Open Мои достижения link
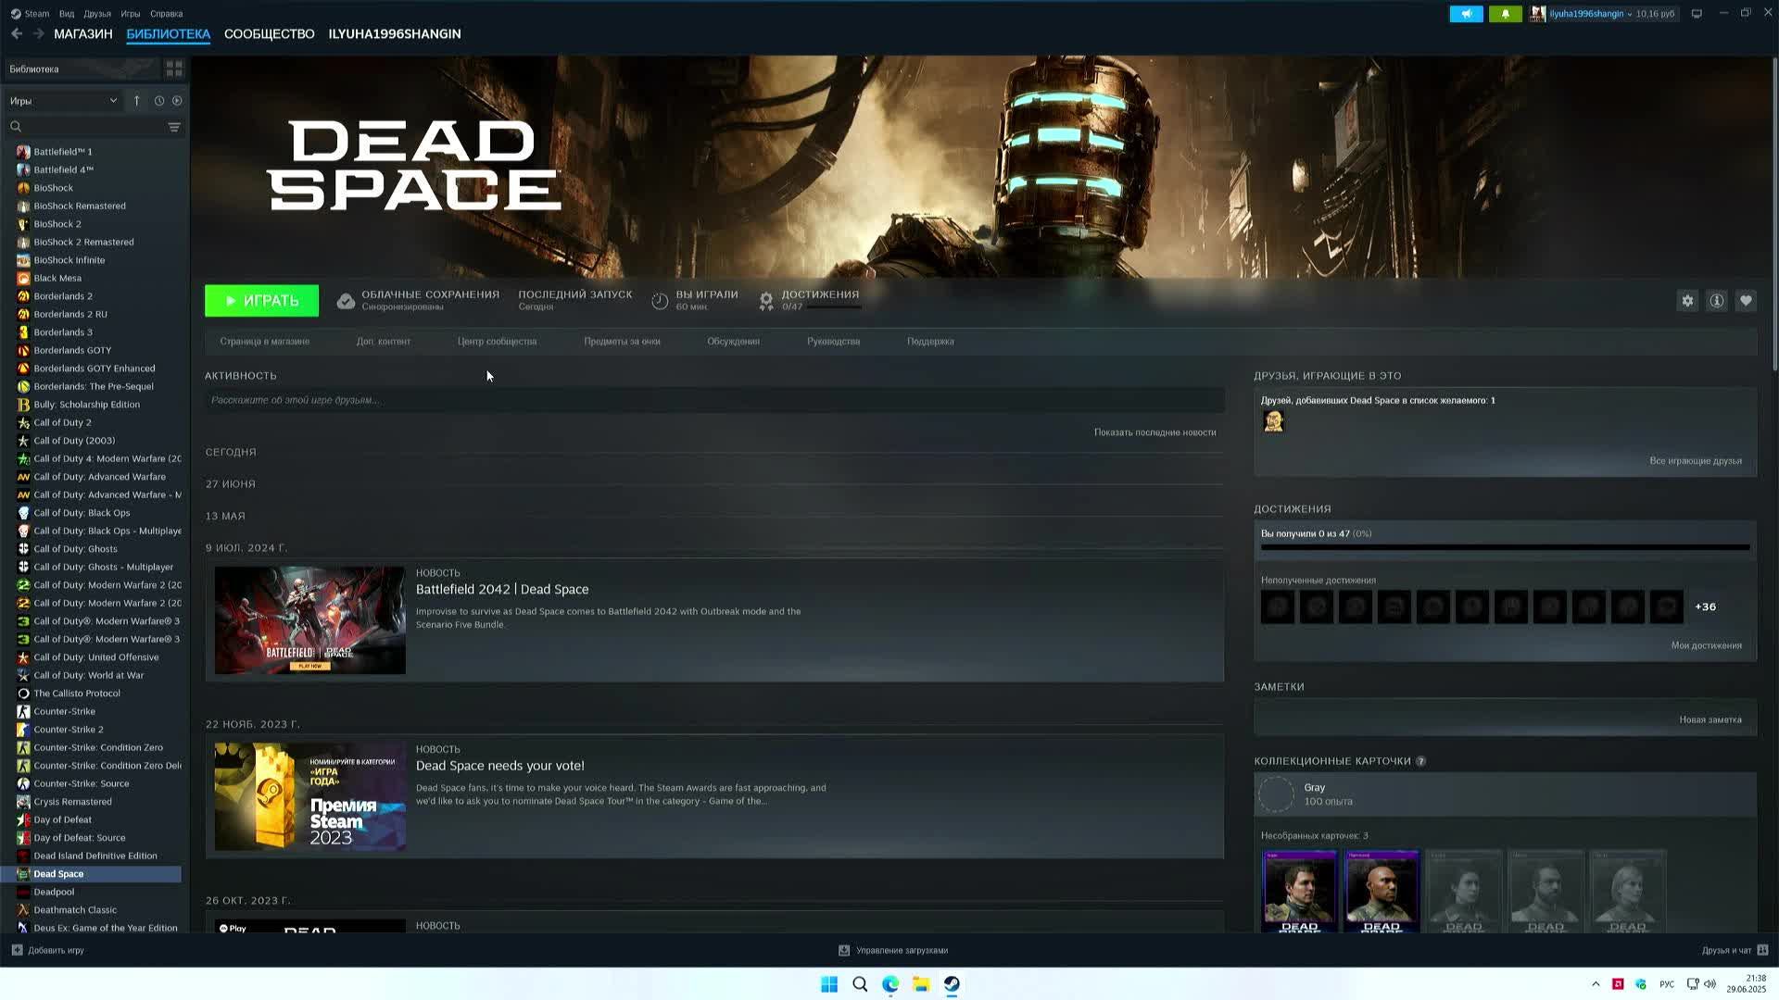The image size is (1779, 1000). tap(1707, 645)
